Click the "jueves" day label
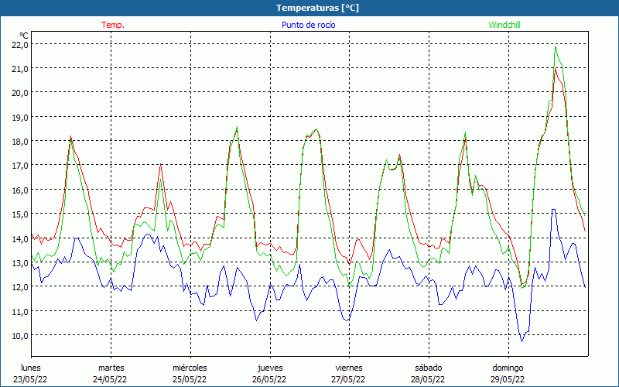 (x=270, y=368)
